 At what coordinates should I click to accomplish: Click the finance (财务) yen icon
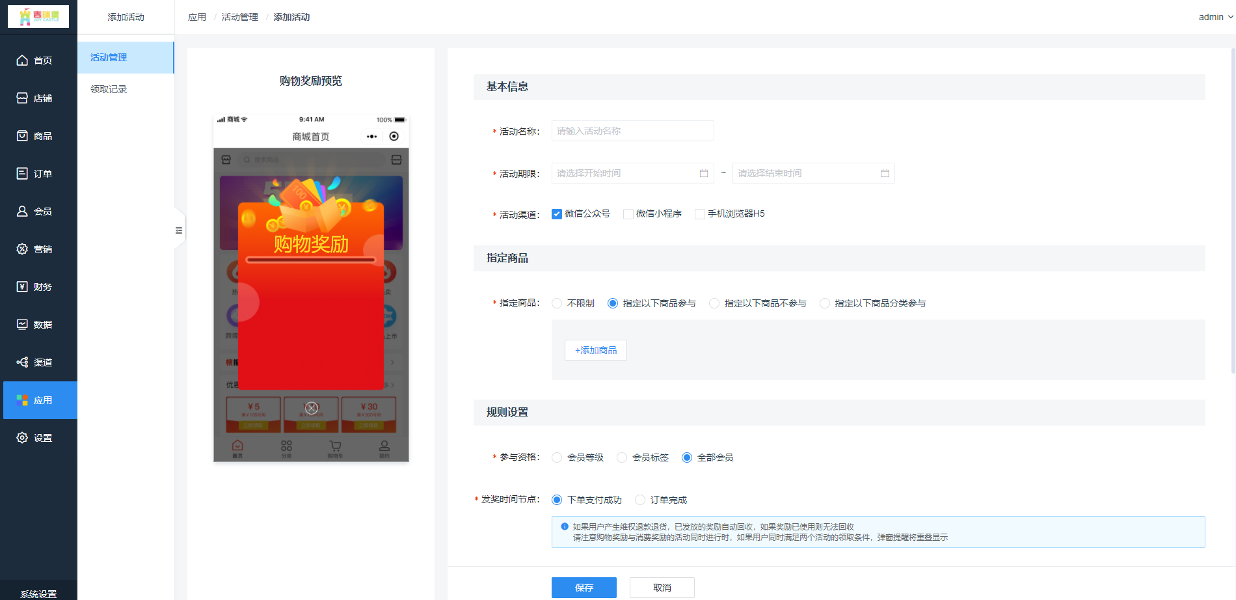[x=22, y=287]
